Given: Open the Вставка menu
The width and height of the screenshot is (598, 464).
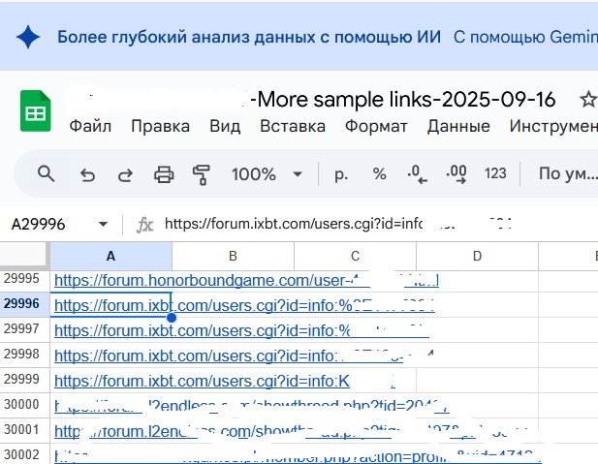Looking at the screenshot, I should point(293,126).
